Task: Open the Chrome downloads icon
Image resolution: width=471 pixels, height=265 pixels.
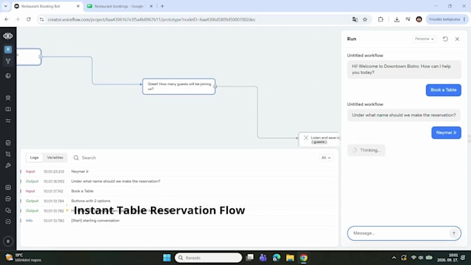Action: point(397,19)
